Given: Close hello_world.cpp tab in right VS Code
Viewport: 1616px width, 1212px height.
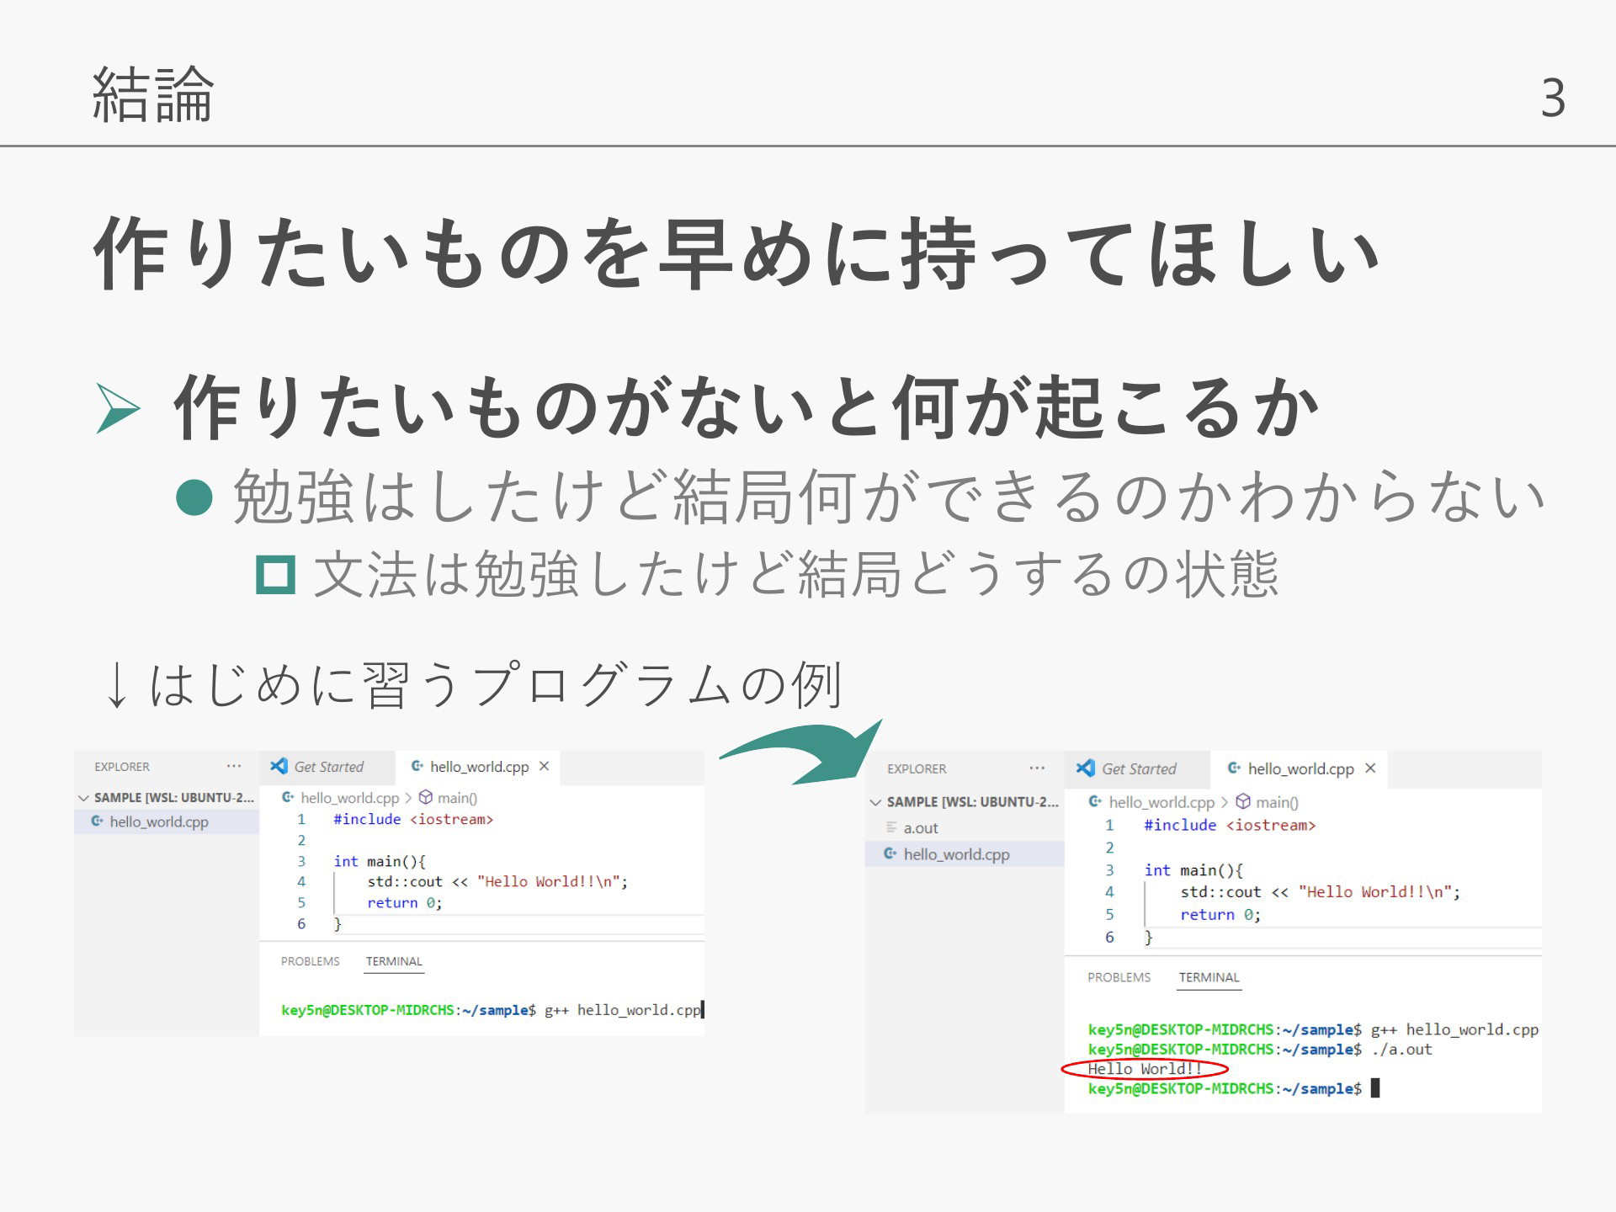Looking at the screenshot, I should (x=1370, y=768).
